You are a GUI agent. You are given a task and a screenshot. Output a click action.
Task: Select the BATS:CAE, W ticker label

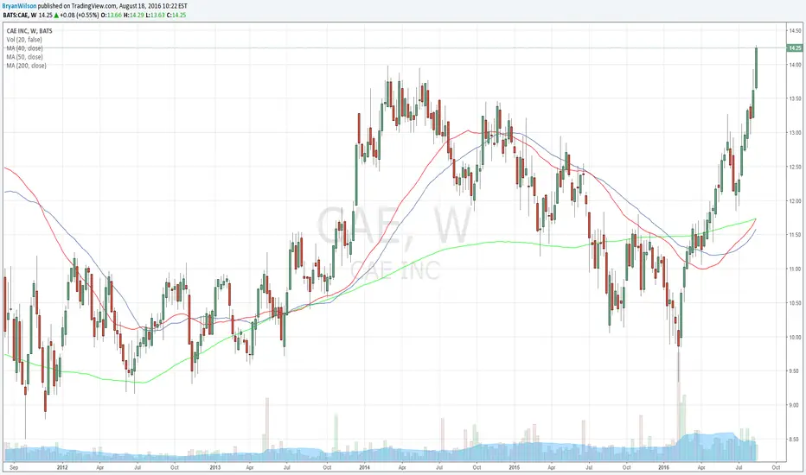tap(20, 15)
